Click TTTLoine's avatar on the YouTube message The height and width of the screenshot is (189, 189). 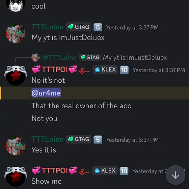(x=16, y=33)
